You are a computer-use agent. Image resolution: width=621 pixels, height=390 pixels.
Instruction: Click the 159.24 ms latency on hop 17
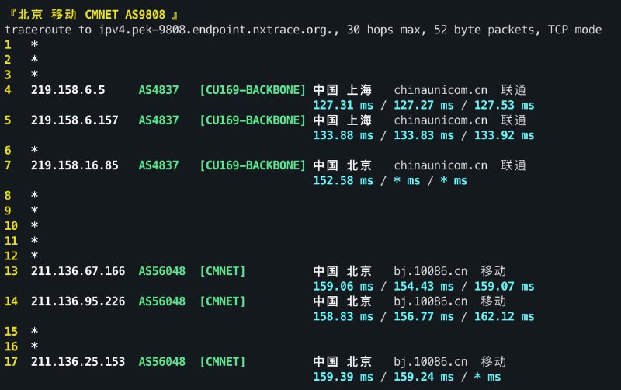point(424,377)
